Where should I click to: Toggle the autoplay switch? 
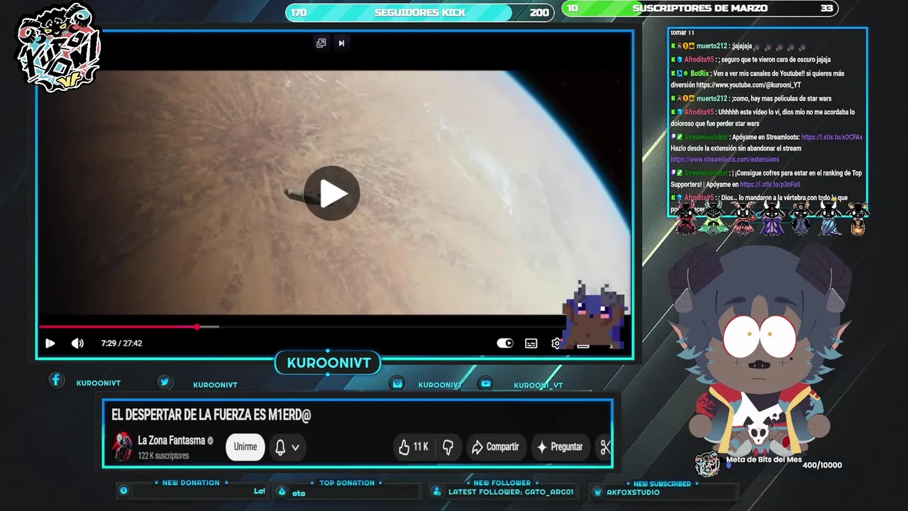[505, 344]
